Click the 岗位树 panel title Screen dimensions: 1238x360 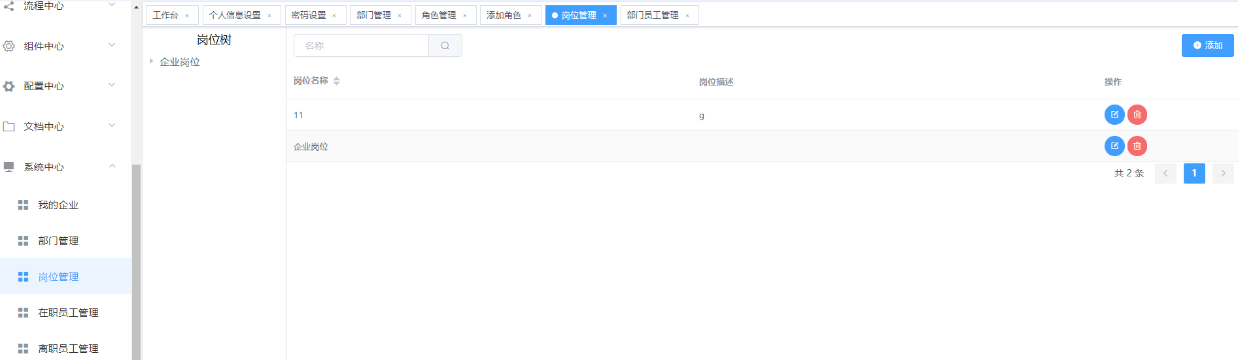[x=214, y=41]
